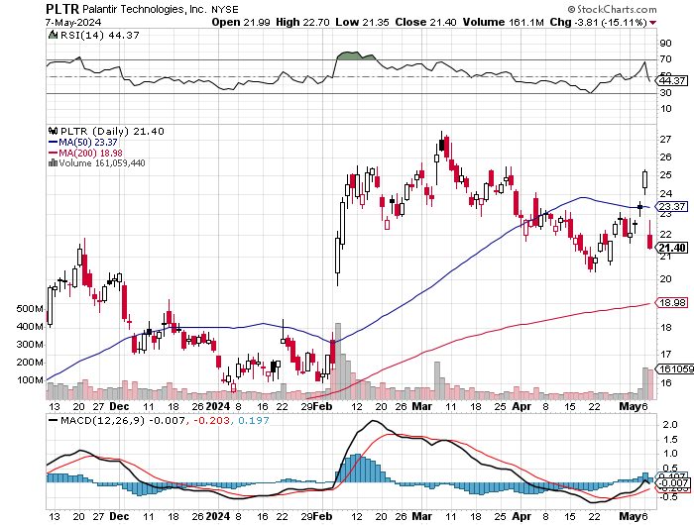Click the Dec label below price chart
Viewport: 694px width, 525px height.
[119, 406]
